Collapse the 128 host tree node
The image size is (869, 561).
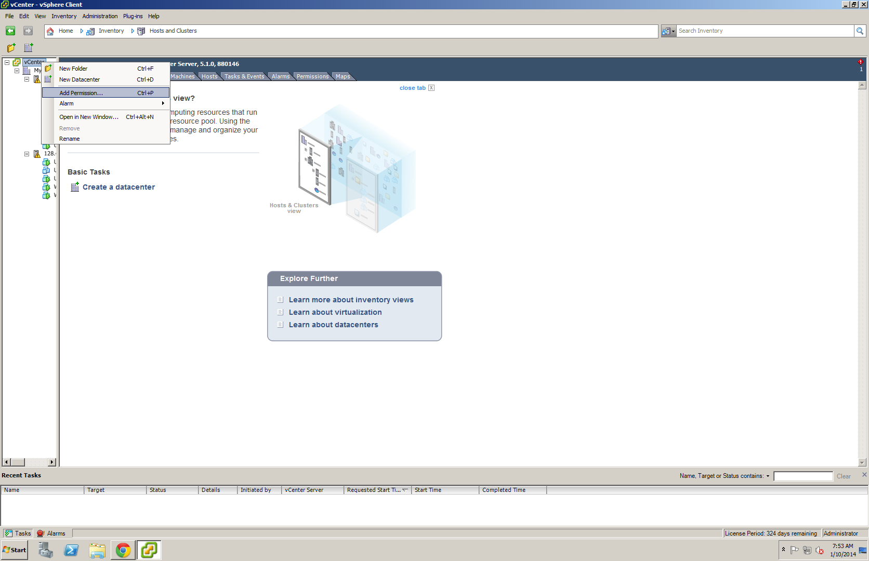[x=27, y=153]
